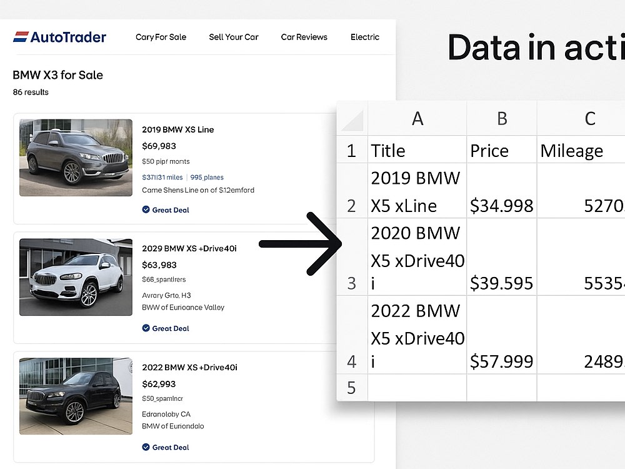Select spreadsheet row 3 header
The width and height of the screenshot is (625, 469).
click(351, 257)
